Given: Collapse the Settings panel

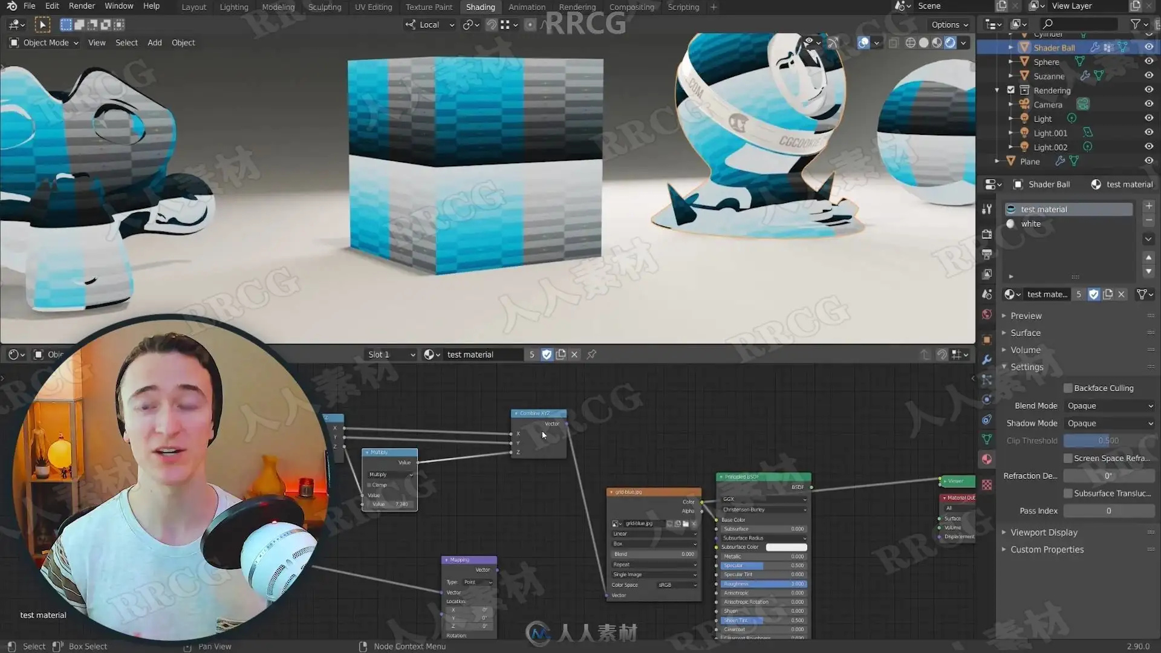Looking at the screenshot, I should point(1027,367).
